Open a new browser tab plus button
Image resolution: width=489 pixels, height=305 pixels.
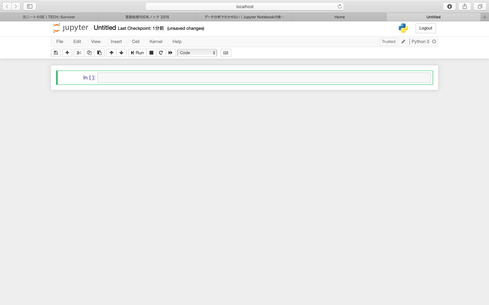[x=485, y=17]
